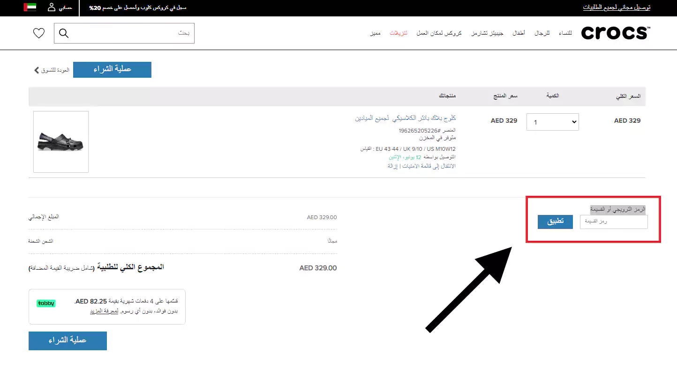Image resolution: width=677 pixels, height=369 pixels.
Task: Click the black clog product thumbnail
Action: [x=61, y=142]
